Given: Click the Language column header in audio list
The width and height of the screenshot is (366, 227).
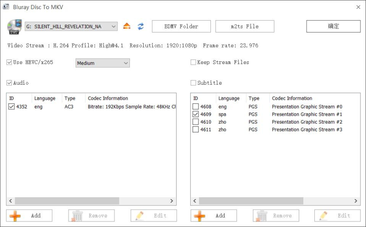Looking at the screenshot, I should [x=45, y=98].
